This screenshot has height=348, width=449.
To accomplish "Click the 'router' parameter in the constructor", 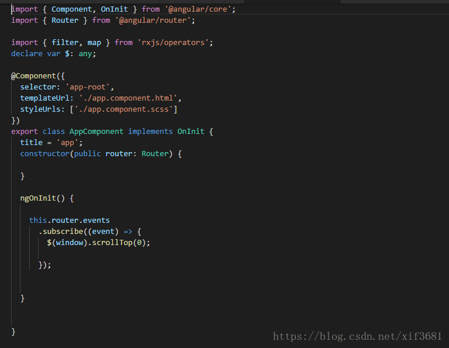I will [119, 154].
